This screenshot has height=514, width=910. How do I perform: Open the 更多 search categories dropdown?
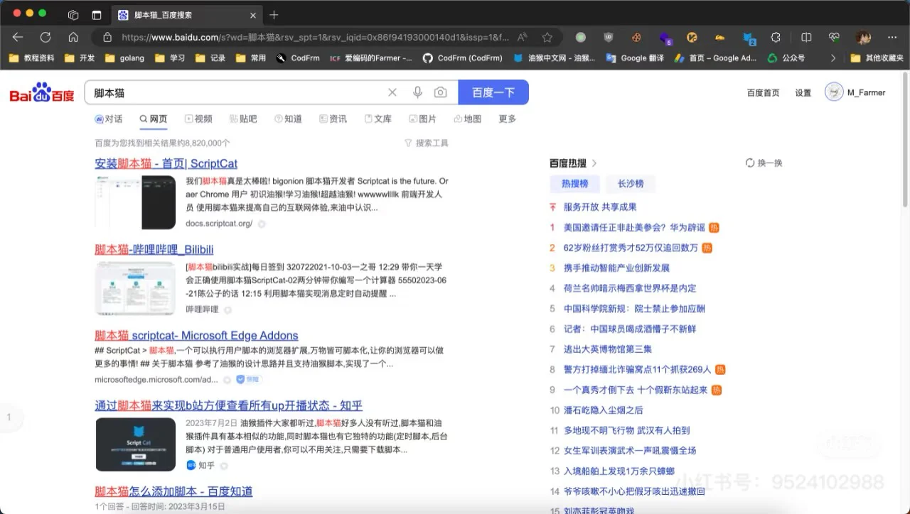(x=506, y=119)
